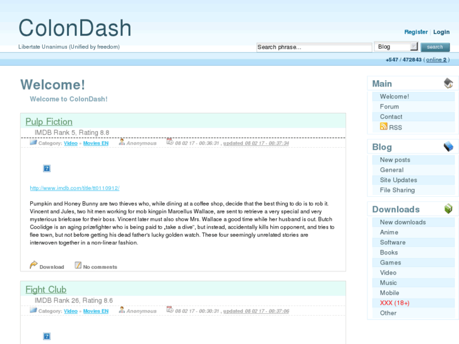This screenshot has height=344, width=459.
Task: Select Video in Downloads menu
Action: tap(414, 273)
